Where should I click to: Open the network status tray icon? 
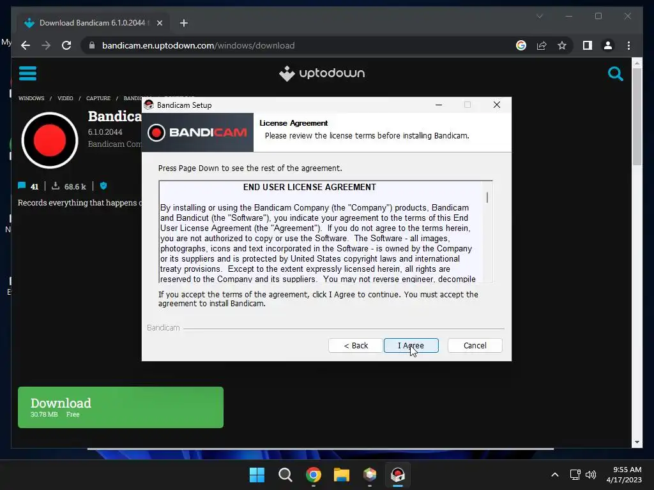coord(575,475)
